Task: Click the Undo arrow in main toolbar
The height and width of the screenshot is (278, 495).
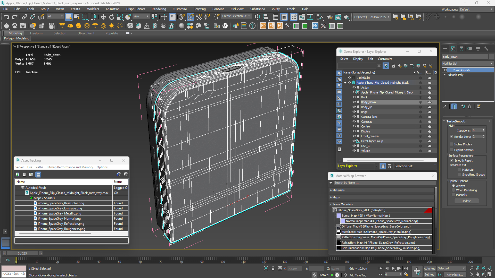Action: (6, 17)
